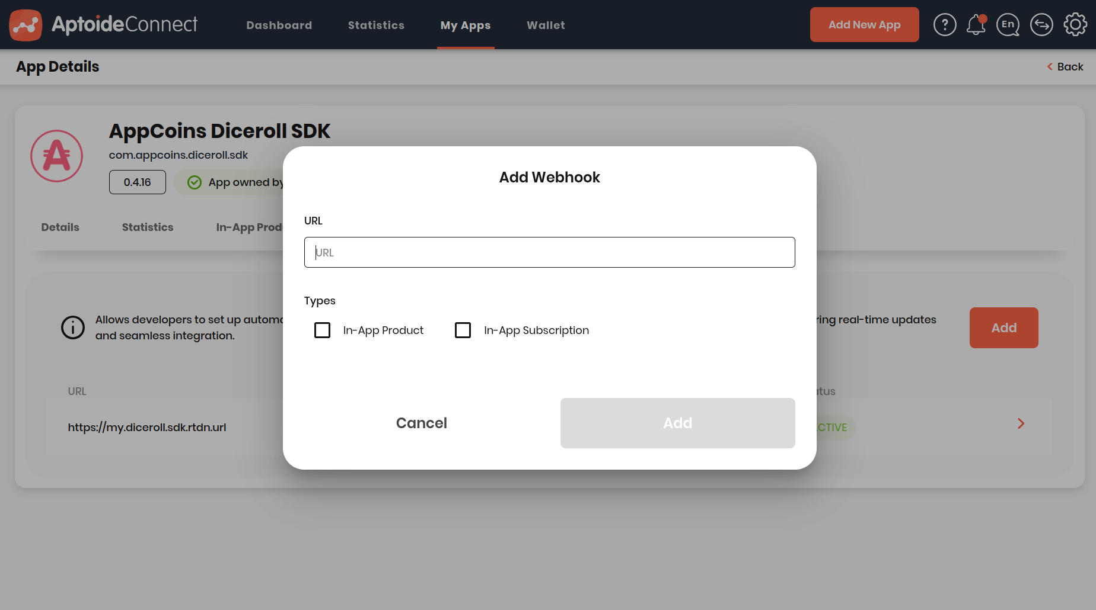The height and width of the screenshot is (610, 1096).
Task: Open the En language selector icon
Action: 1008,25
